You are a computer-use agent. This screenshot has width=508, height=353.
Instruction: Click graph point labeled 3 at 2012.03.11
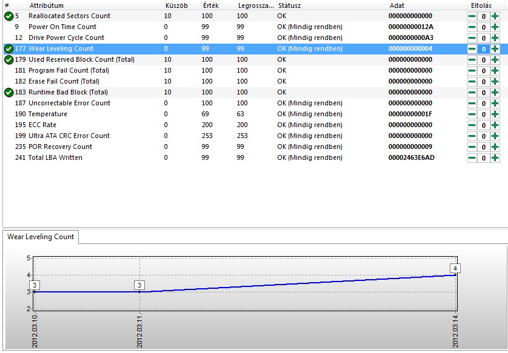pos(139,292)
